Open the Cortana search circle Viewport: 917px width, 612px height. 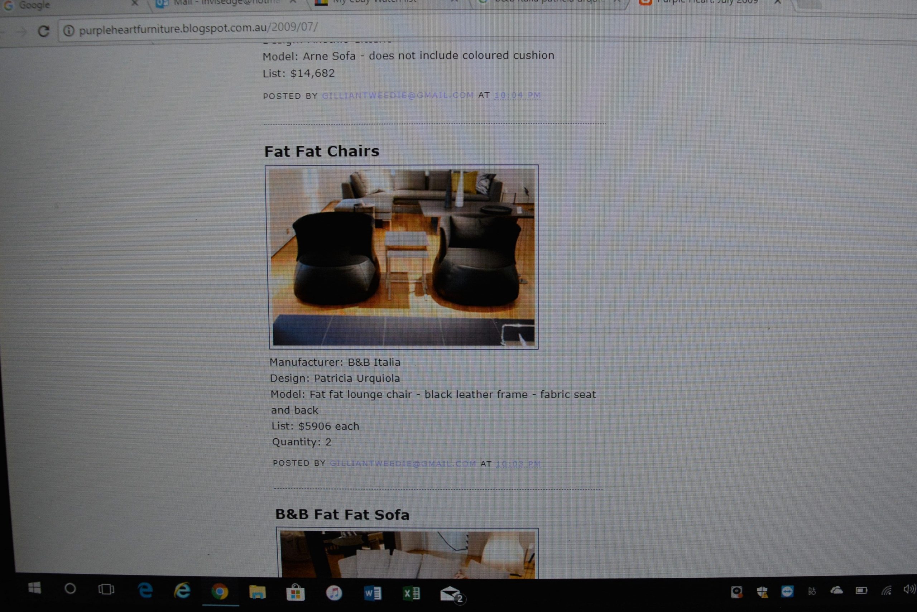tap(70, 589)
